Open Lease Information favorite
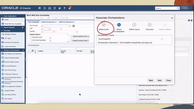This screenshot has height=109, width=194. (10, 46)
